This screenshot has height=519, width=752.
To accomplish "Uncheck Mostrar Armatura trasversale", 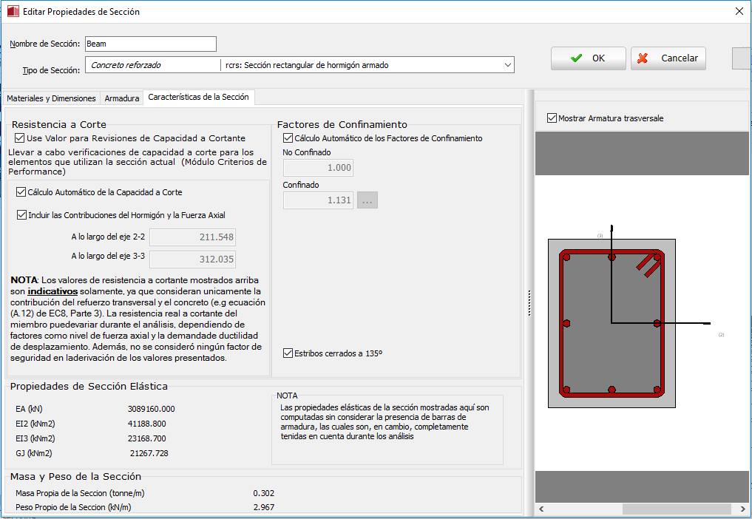I will pyautogui.click(x=552, y=118).
